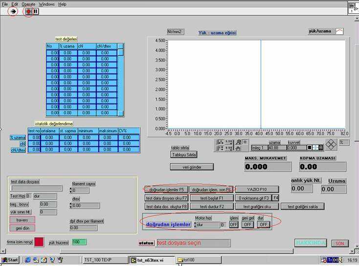
Task: Toggle the F4 button
Action: click(x=276, y=198)
